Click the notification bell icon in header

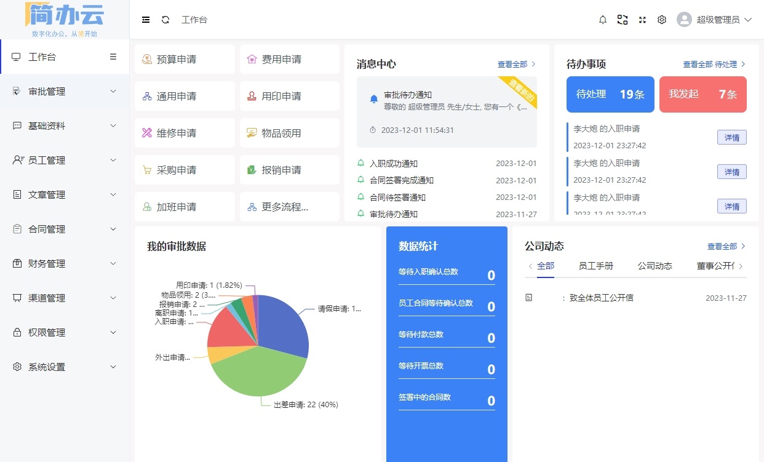[x=603, y=20]
